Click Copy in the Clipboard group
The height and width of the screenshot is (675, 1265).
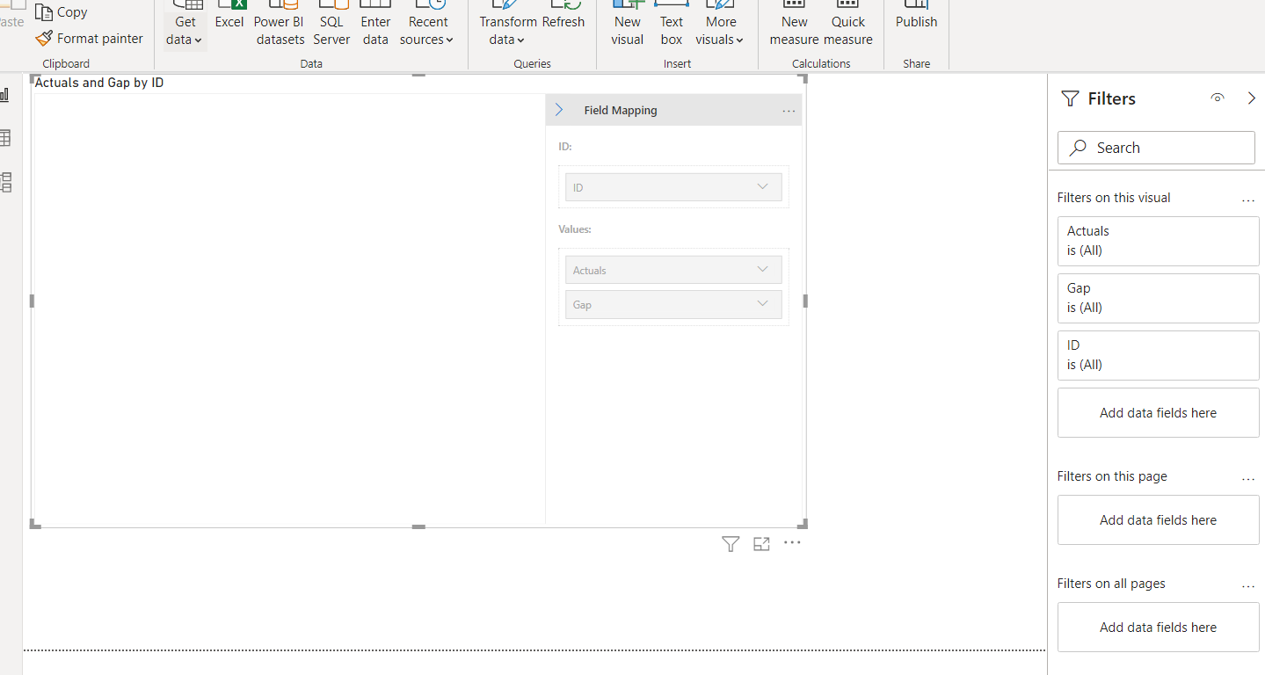(62, 12)
